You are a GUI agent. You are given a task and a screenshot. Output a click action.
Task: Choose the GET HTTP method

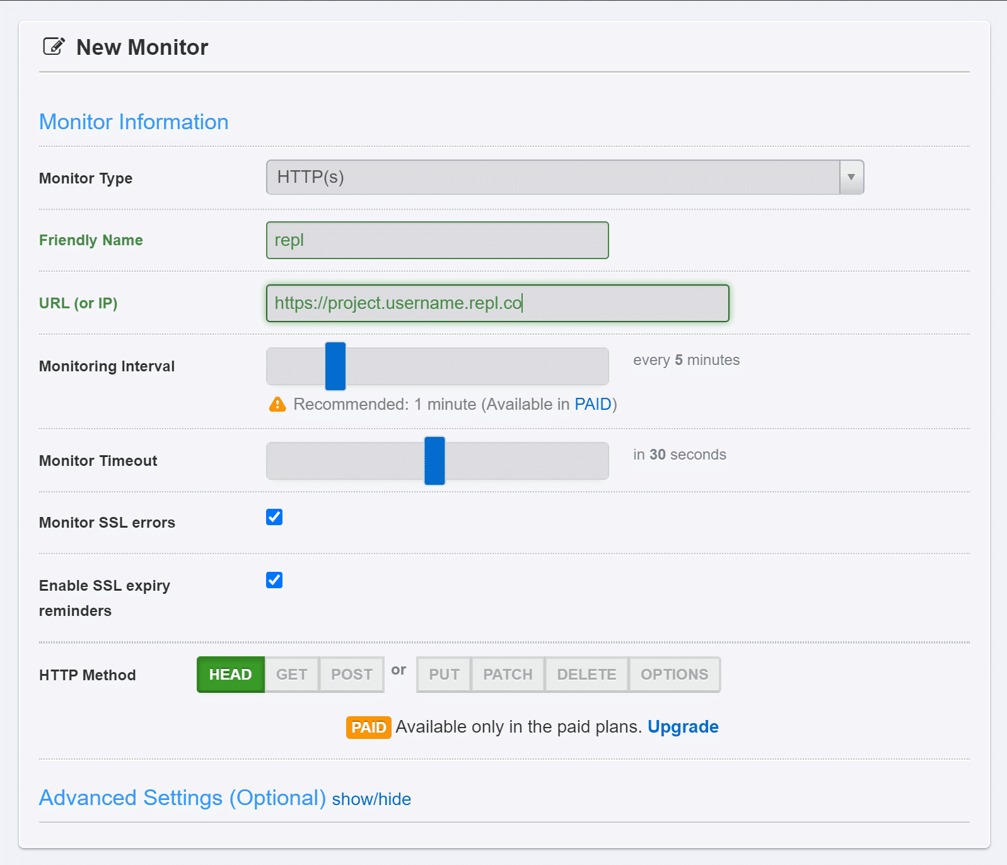coord(291,675)
